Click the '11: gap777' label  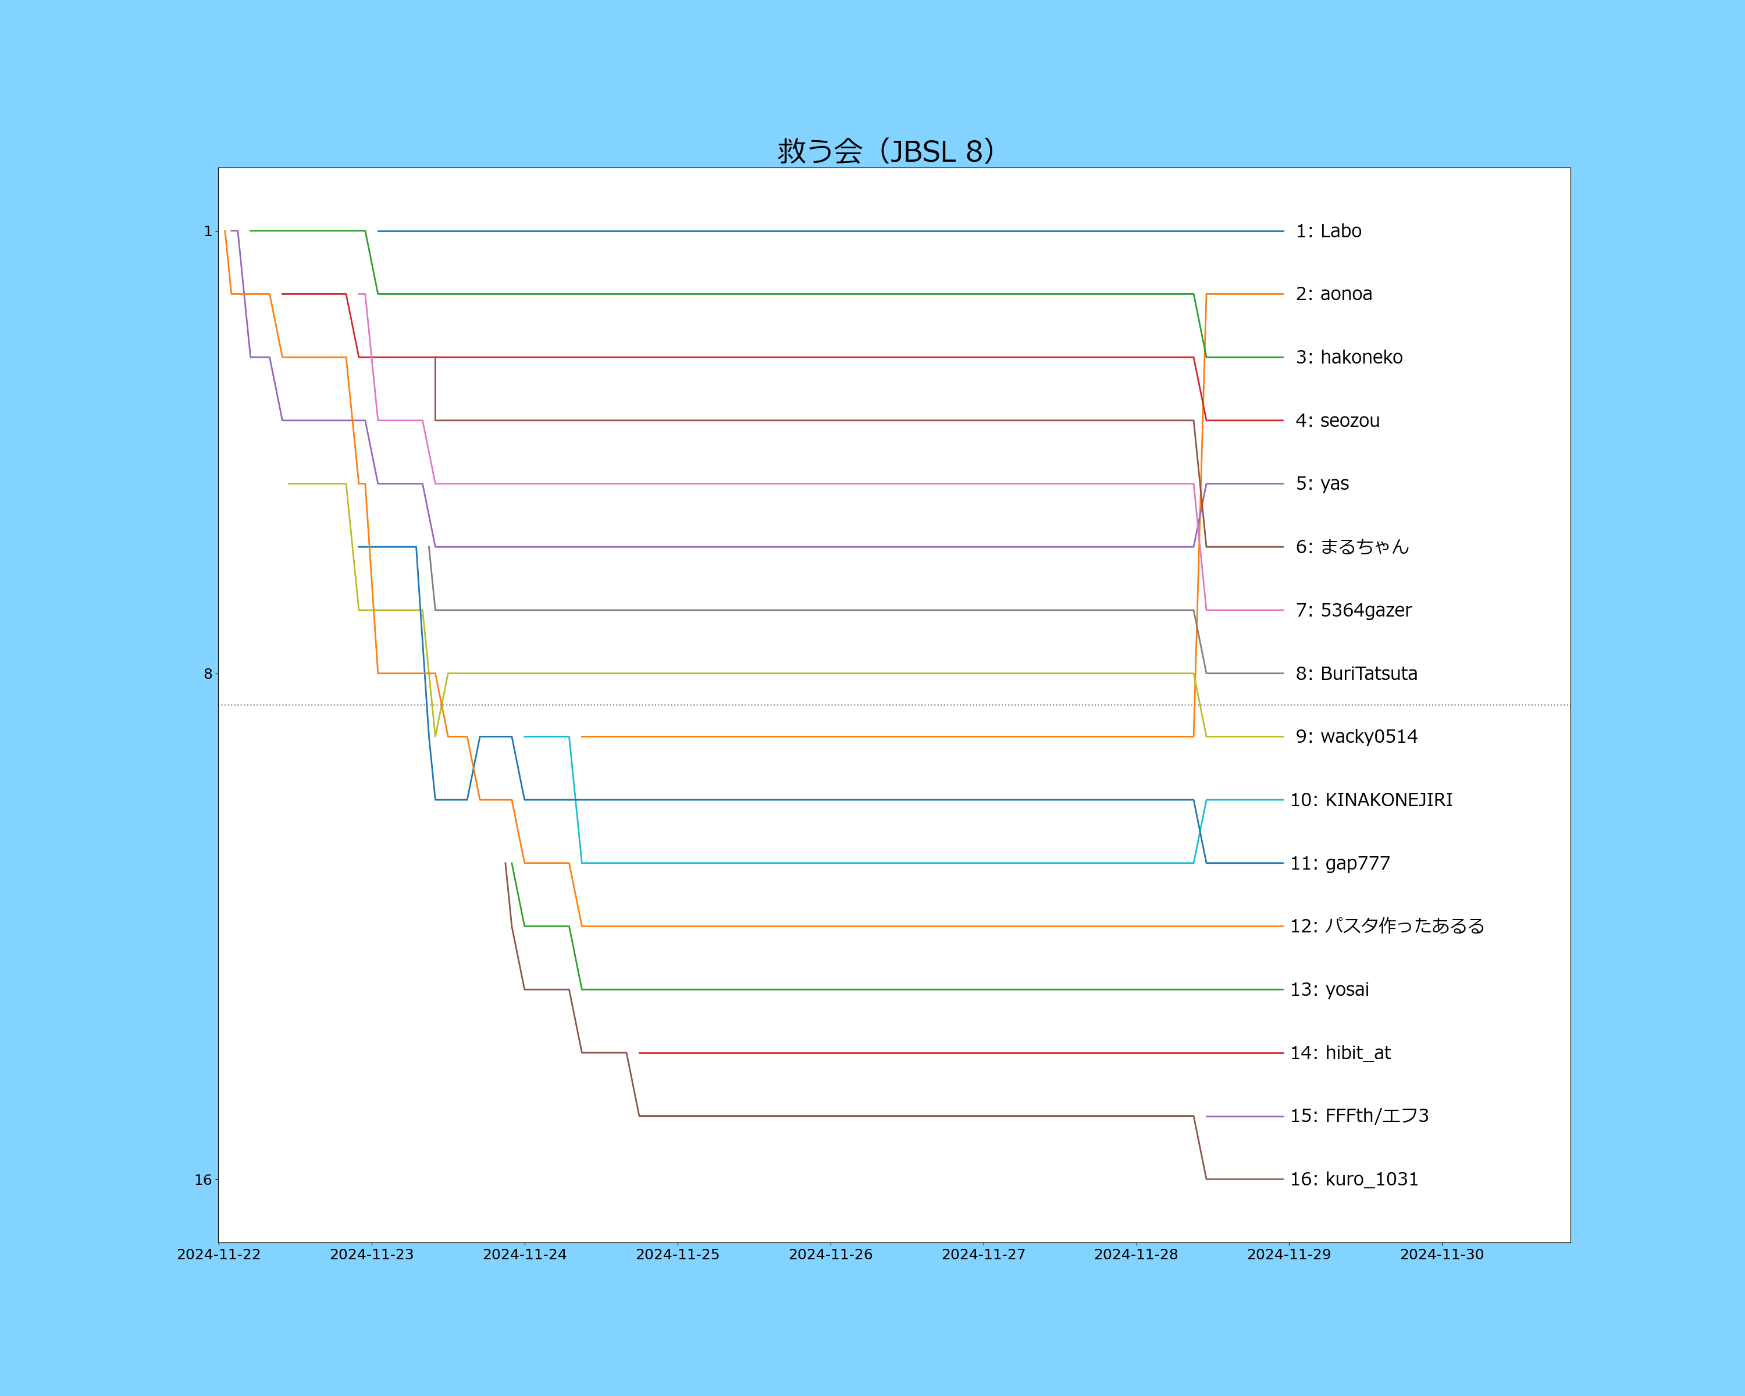click(x=1340, y=864)
